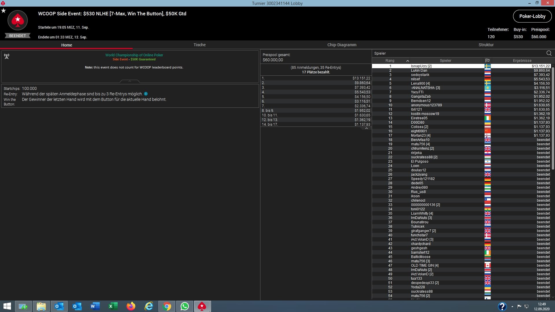Open the Chip-Diagramm tab
The image size is (555, 312).
(x=342, y=45)
